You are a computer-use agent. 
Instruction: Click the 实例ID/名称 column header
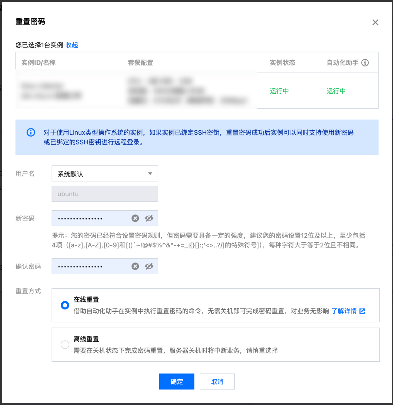click(39, 63)
